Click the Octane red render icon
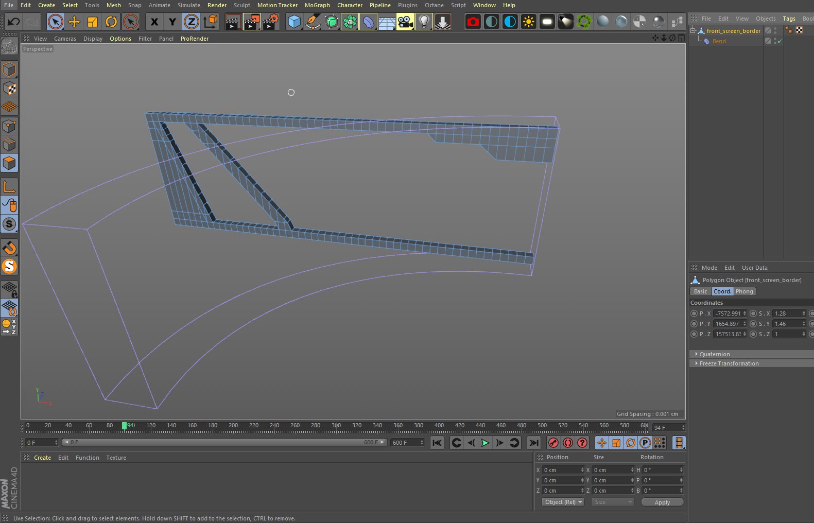This screenshot has width=814, height=523. tap(473, 22)
